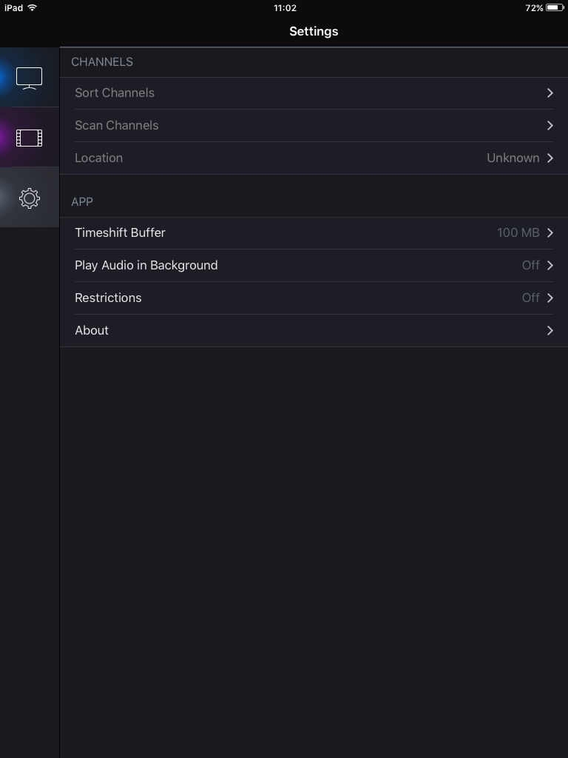Viewport: 568px width, 758px height.
Task: Open the TV screen sidebar icon
Action: pos(29,78)
